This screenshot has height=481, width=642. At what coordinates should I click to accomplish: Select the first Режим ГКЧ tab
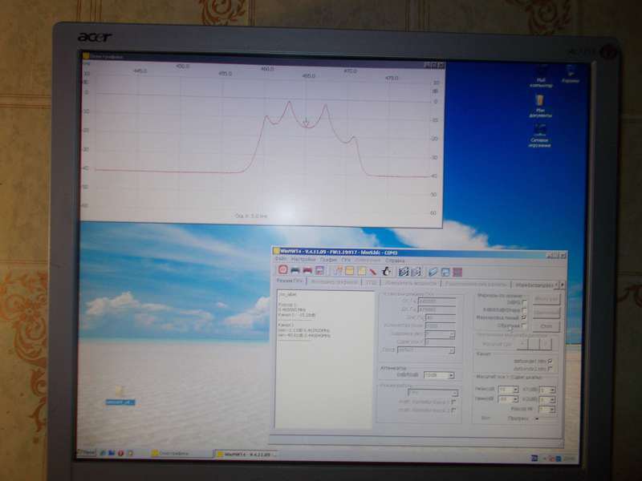click(x=291, y=281)
